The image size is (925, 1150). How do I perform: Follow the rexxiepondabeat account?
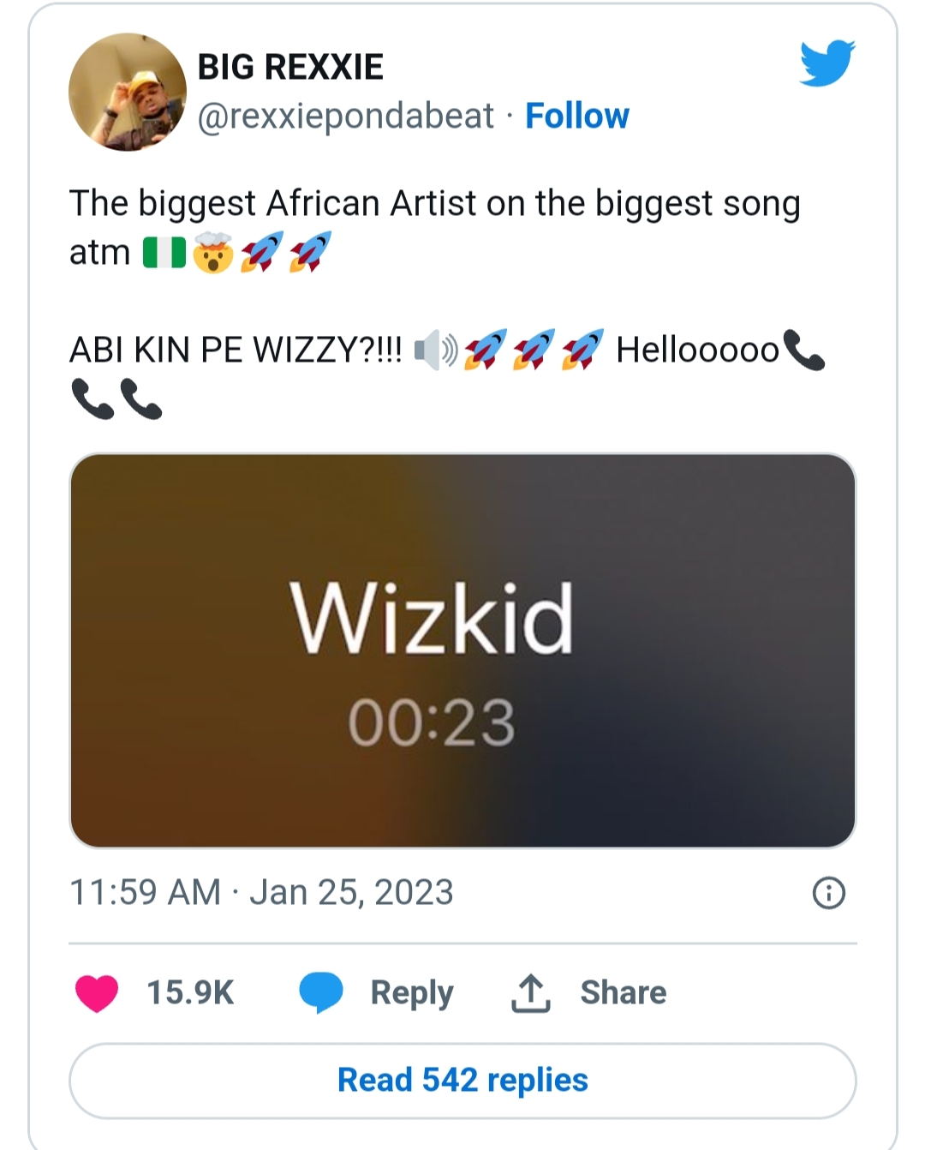pyautogui.click(x=576, y=117)
